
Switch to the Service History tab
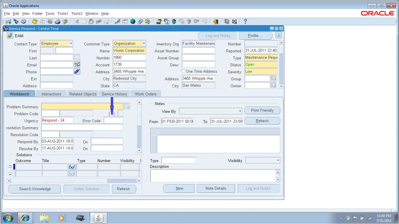click(114, 94)
